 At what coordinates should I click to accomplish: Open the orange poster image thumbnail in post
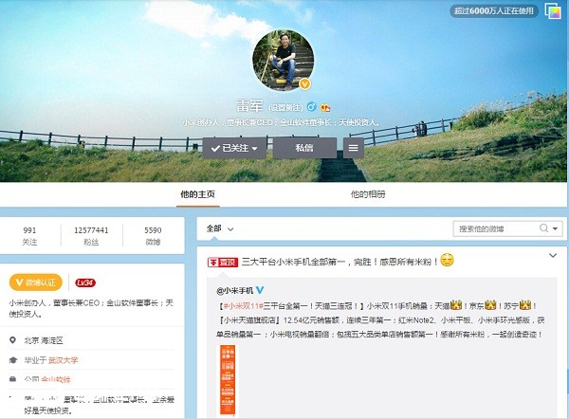[228, 380]
